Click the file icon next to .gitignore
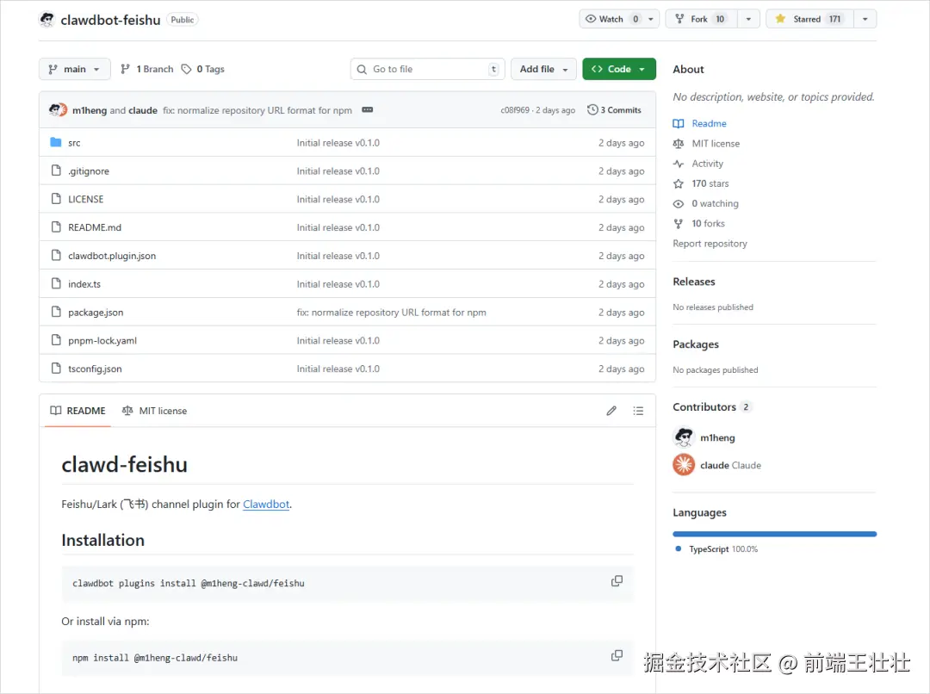930x694 pixels. (56, 170)
